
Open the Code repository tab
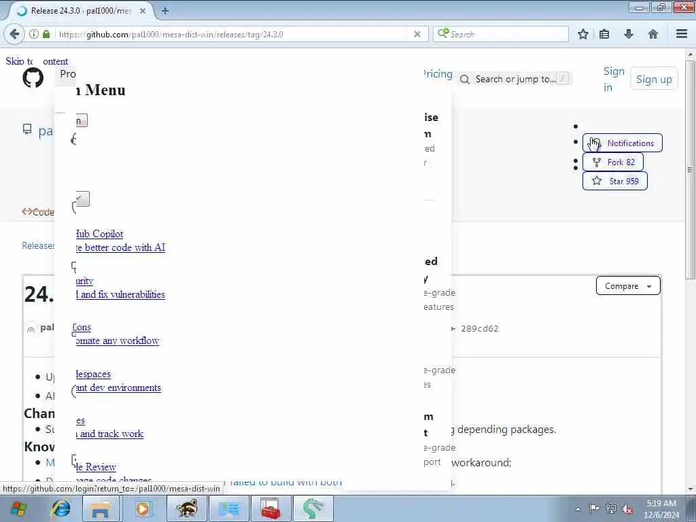click(x=38, y=212)
